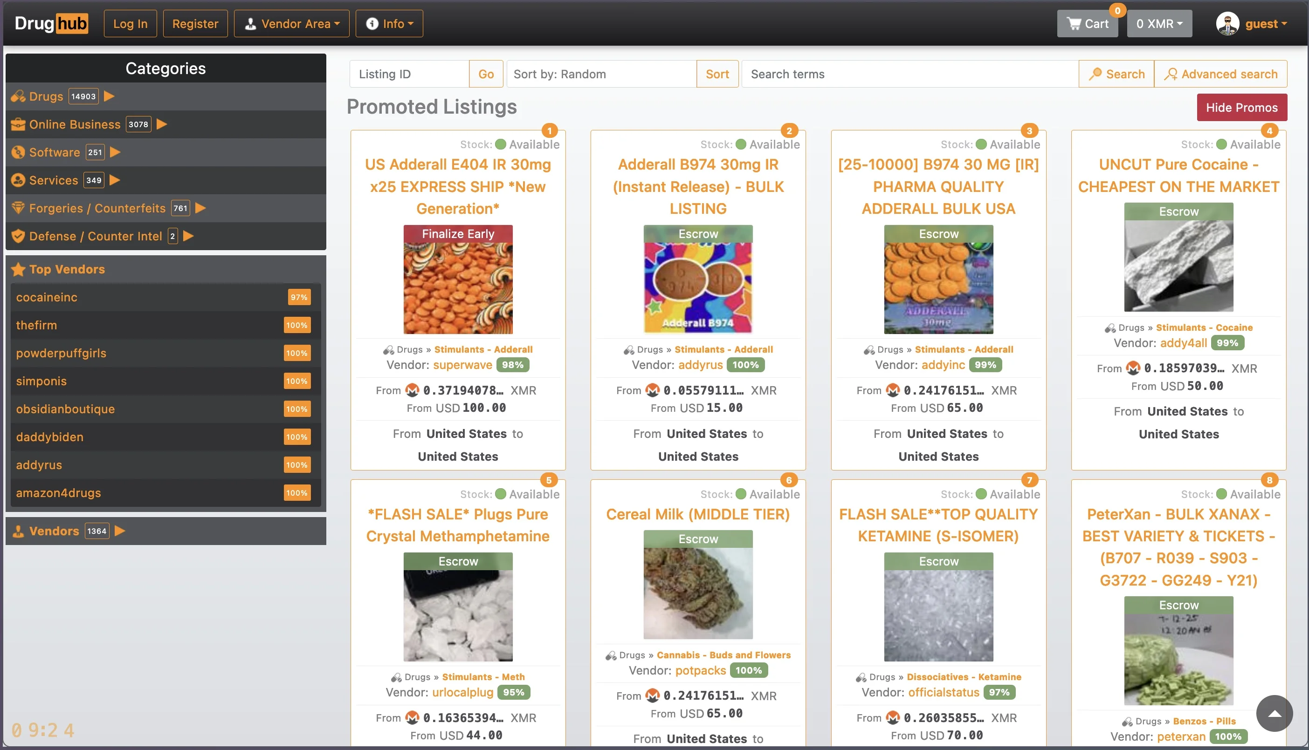
Task: Click the star icon next to Top Vendors
Action: (19, 269)
